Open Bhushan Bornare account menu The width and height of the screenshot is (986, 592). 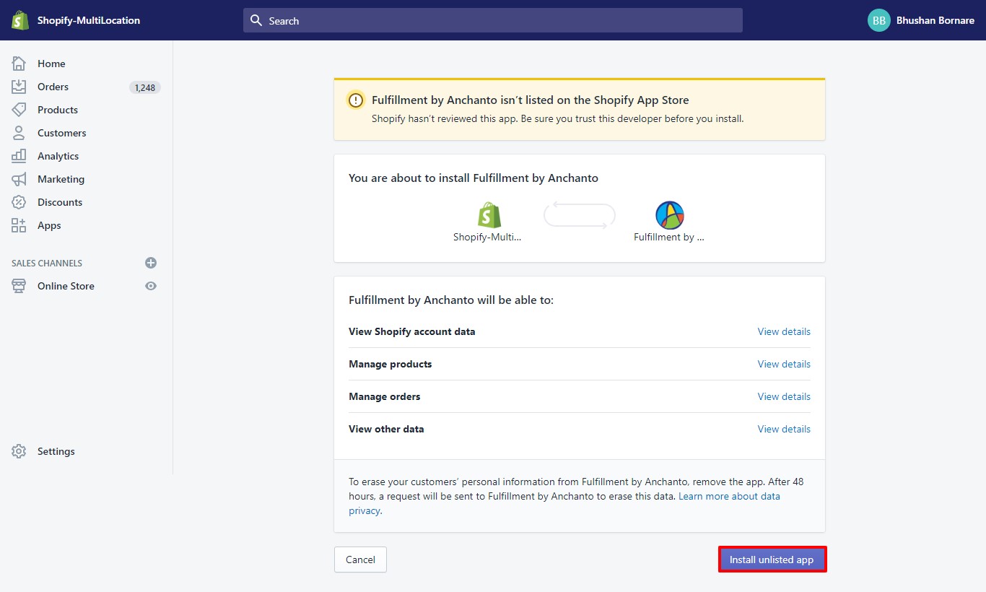coord(921,20)
